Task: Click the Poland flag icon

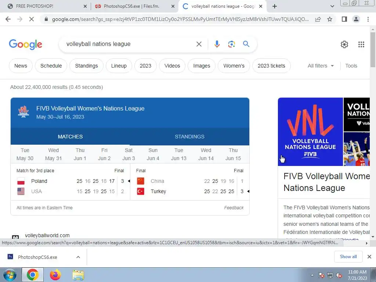Action: coord(21,181)
